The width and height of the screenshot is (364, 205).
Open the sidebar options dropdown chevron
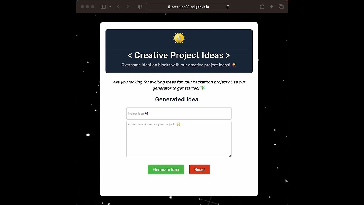[x=110, y=7]
